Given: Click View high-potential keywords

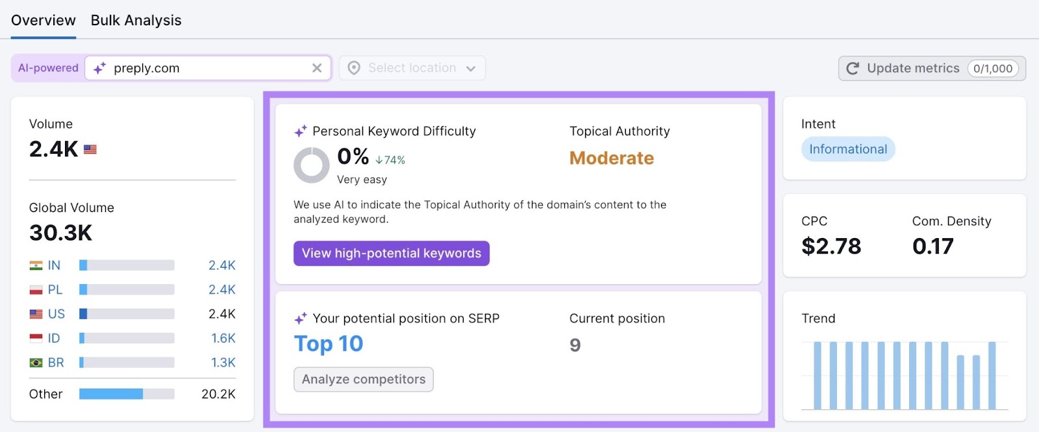Looking at the screenshot, I should (x=392, y=253).
